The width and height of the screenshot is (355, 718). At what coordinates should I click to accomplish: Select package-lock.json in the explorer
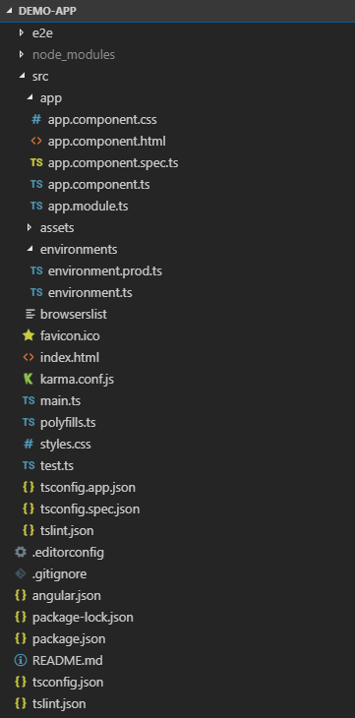83,618
